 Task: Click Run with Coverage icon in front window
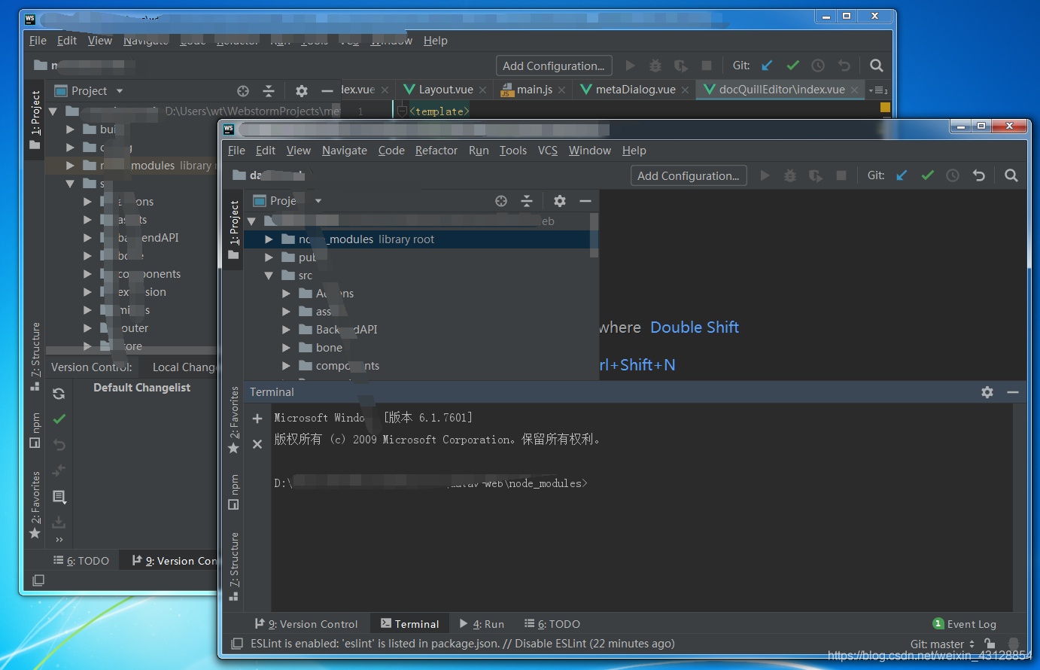pos(816,175)
